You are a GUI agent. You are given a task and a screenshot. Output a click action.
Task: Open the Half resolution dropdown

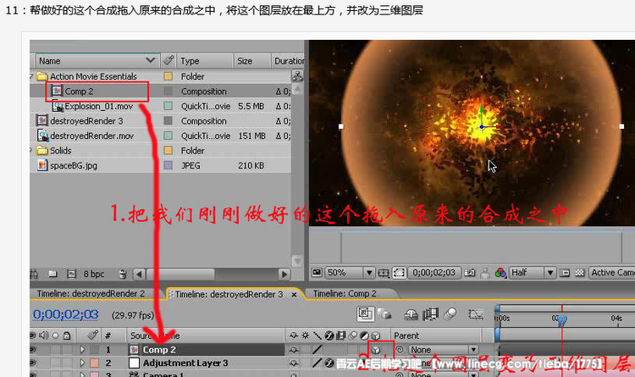click(532, 273)
